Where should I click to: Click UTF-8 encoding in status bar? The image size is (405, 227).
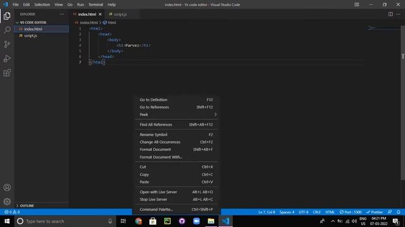[304, 212]
